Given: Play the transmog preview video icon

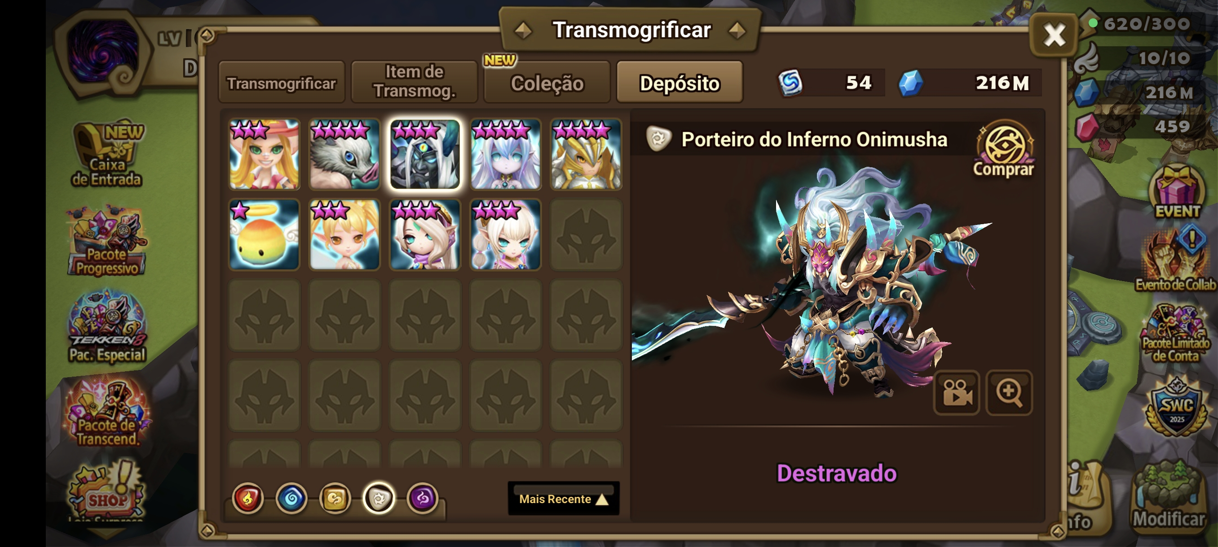Looking at the screenshot, I should point(957,393).
